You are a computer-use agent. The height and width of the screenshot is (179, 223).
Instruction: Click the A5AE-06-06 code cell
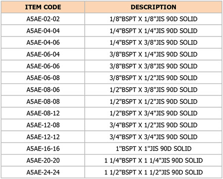click(x=43, y=66)
